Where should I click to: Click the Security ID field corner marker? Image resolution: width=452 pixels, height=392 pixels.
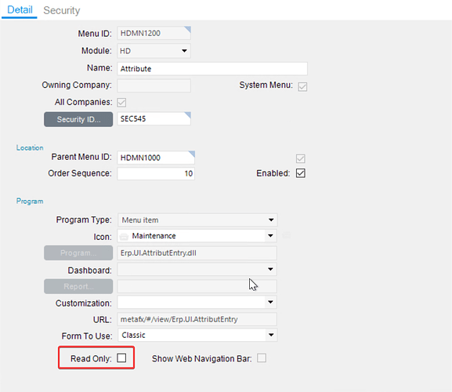[x=187, y=115]
